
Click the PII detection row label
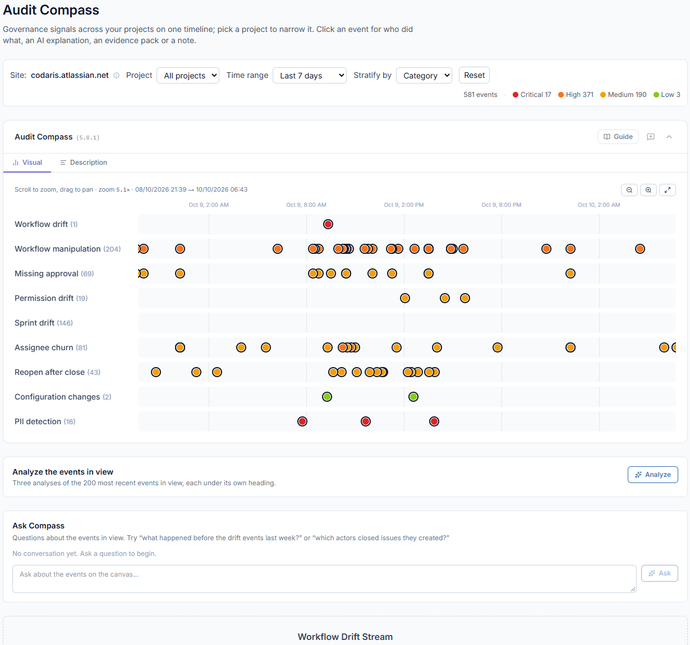point(45,421)
